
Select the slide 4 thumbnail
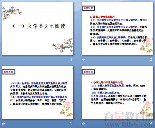[x=117, y=92]
